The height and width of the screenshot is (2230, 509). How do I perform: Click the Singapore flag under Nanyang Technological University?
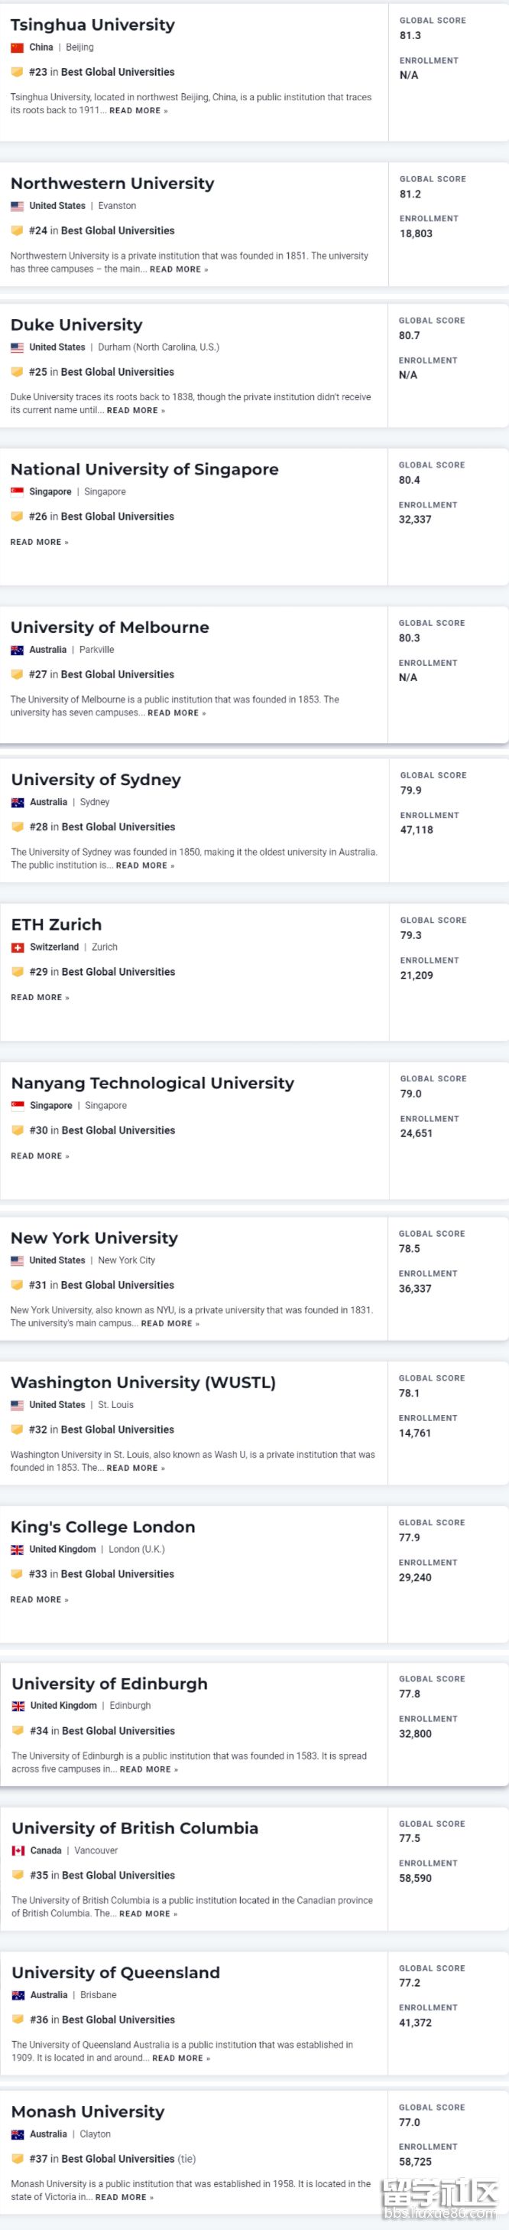click(18, 1104)
